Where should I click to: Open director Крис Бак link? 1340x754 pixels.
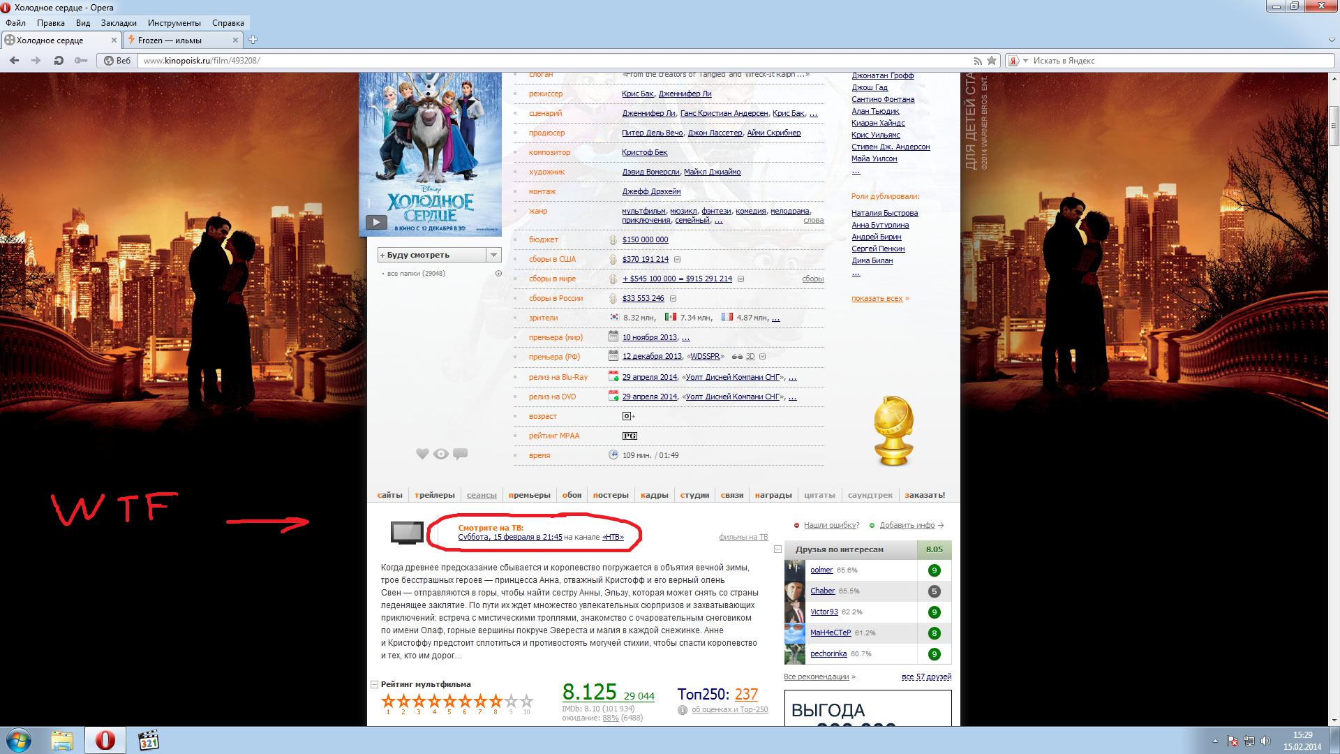click(638, 94)
